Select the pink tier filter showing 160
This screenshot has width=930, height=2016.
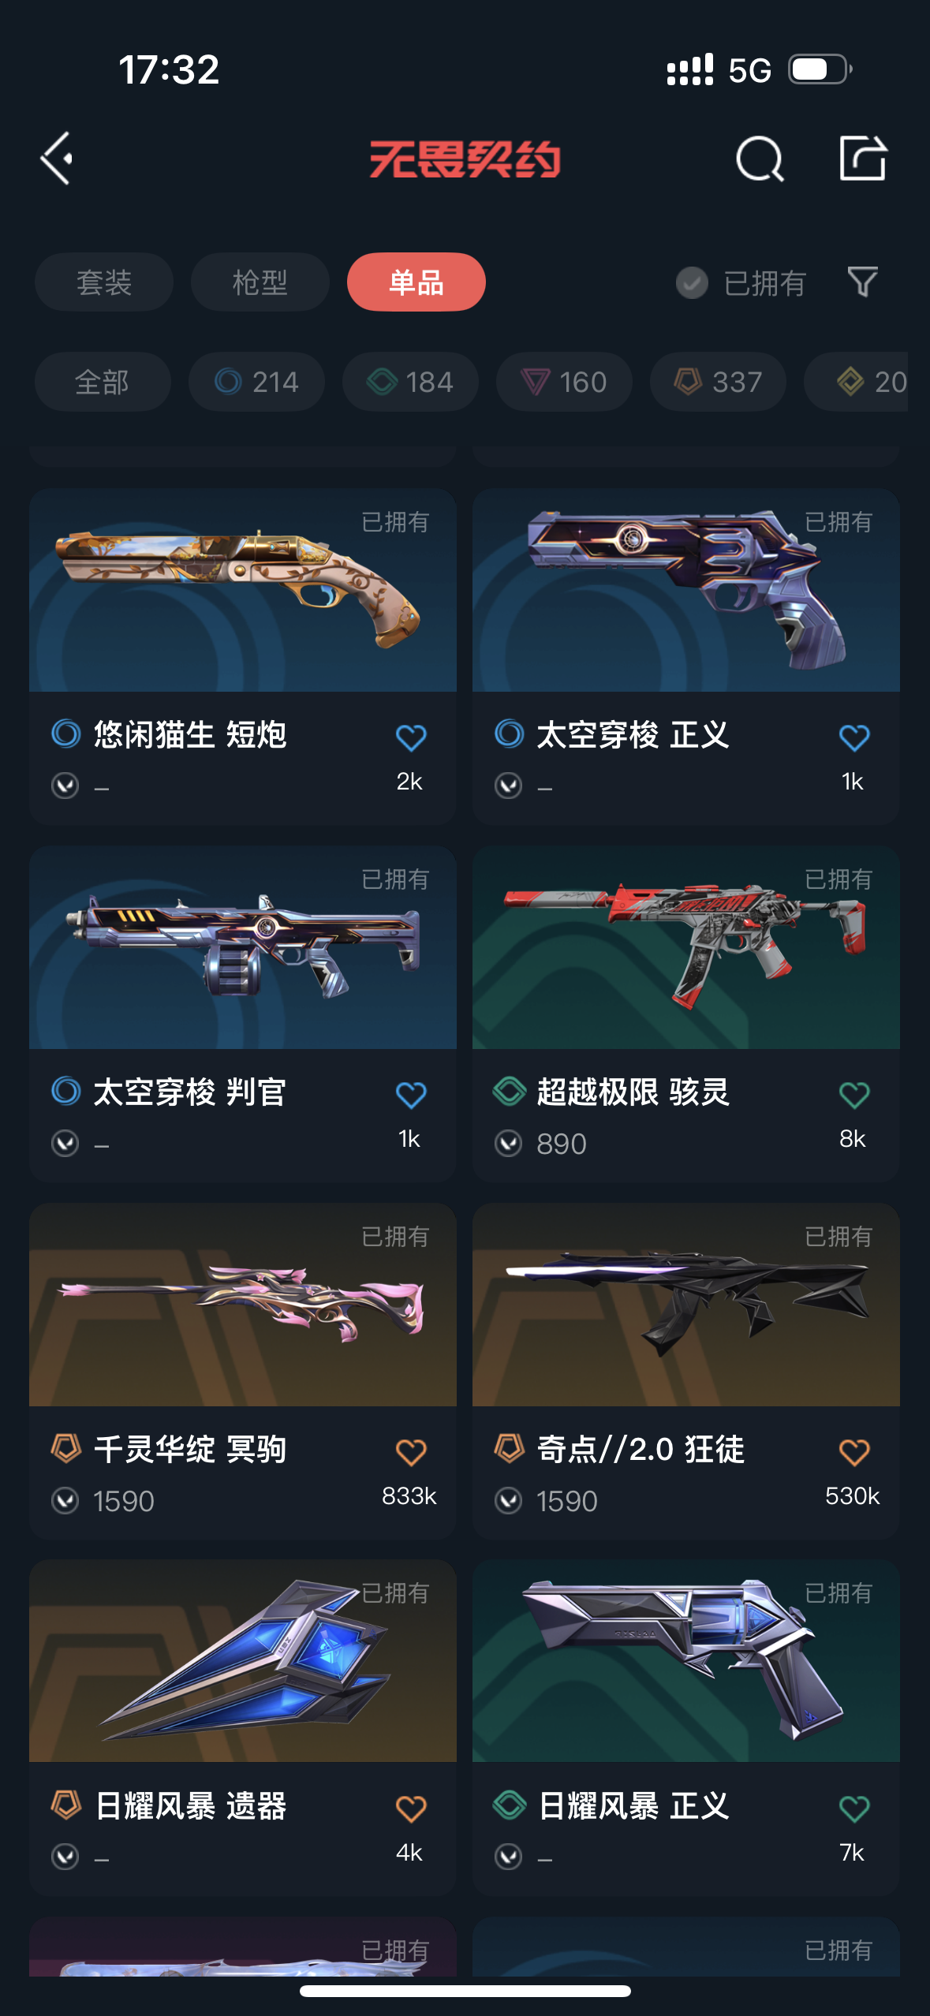click(x=564, y=382)
